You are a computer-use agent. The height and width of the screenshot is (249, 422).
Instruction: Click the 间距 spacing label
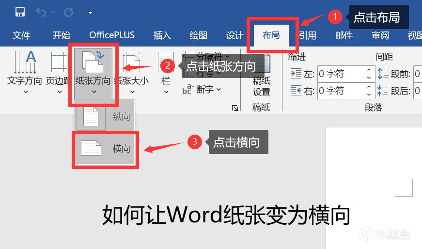coord(384,57)
